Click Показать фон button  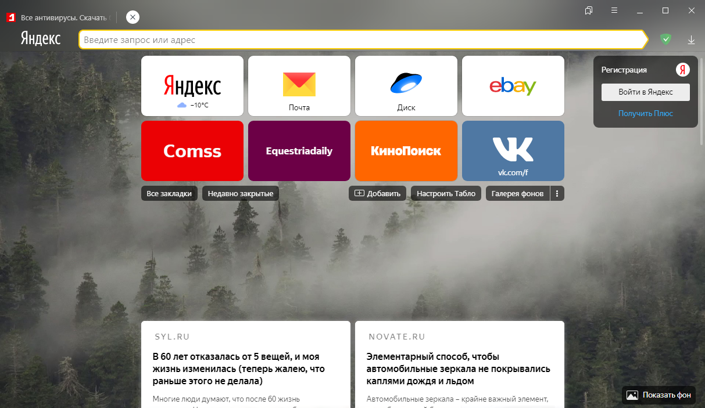click(x=659, y=395)
